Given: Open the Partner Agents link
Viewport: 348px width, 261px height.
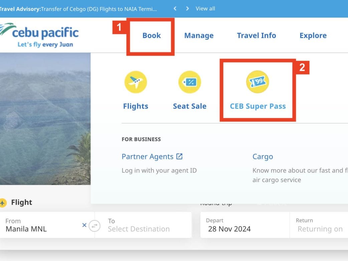Looking at the screenshot, I should 147,157.
